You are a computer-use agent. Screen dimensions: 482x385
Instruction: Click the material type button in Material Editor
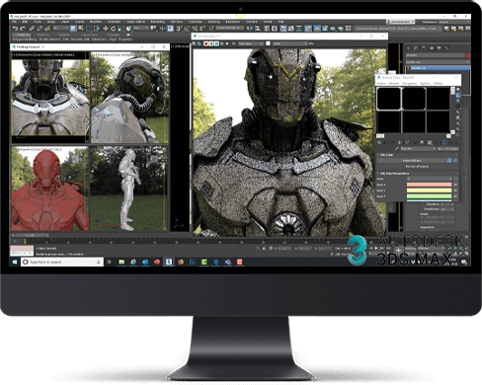coord(448,149)
